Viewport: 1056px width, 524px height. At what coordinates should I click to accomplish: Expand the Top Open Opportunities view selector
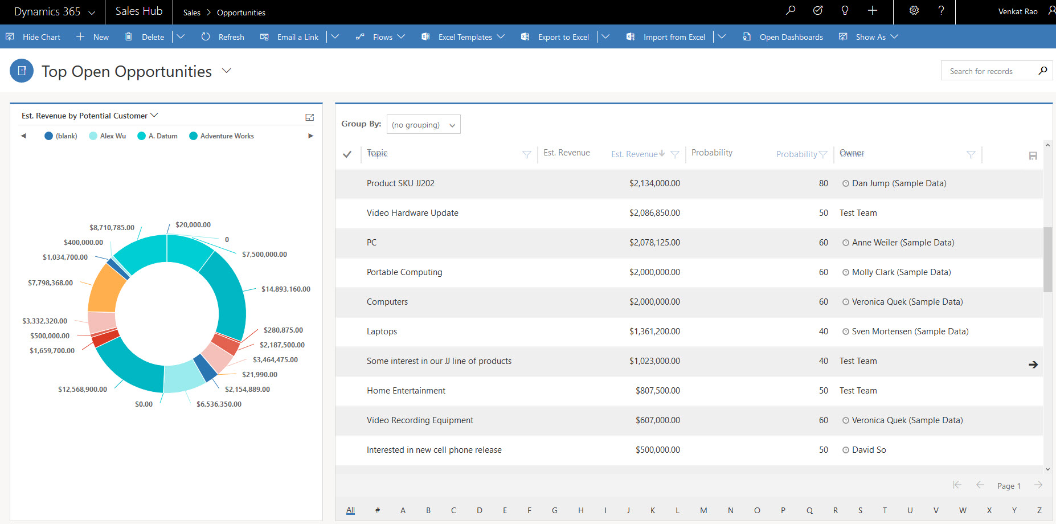(x=227, y=71)
